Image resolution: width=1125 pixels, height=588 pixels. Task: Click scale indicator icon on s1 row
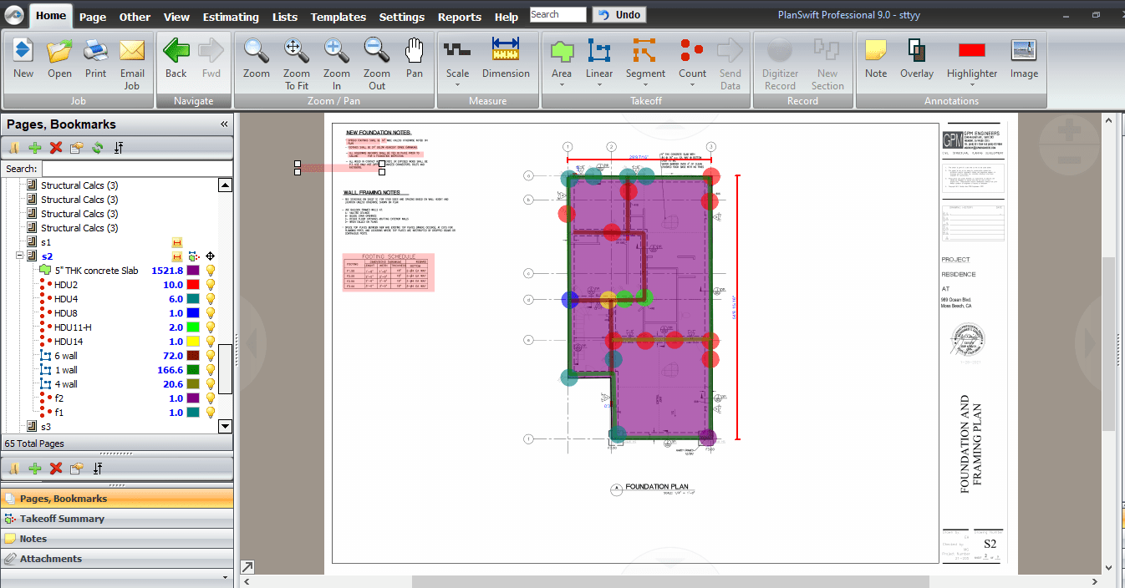coord(176,242)
